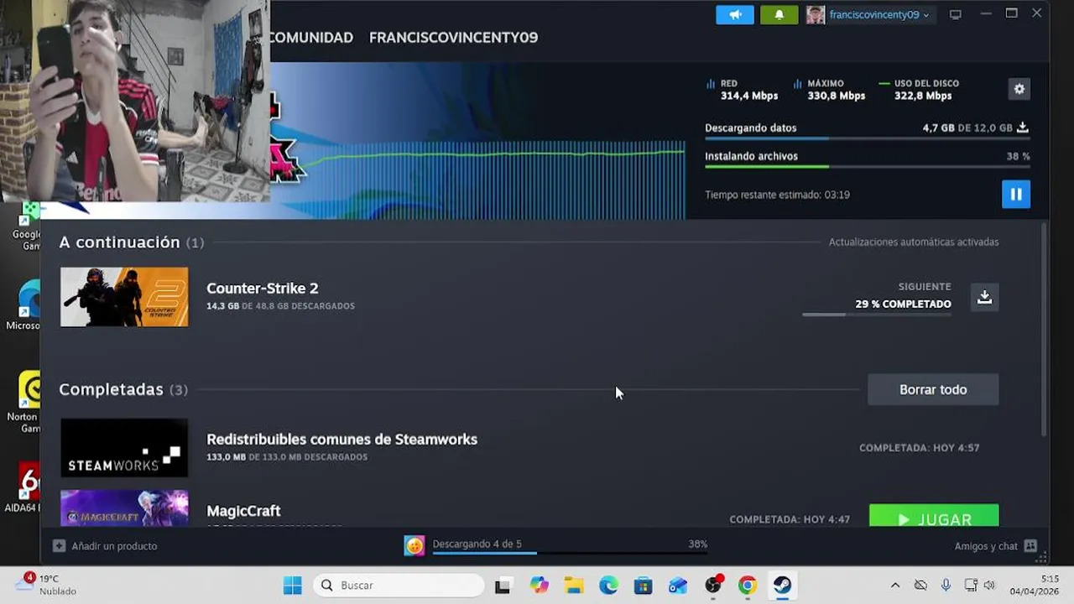
Task: Click Completadas section header
Action: coord(123,389)
